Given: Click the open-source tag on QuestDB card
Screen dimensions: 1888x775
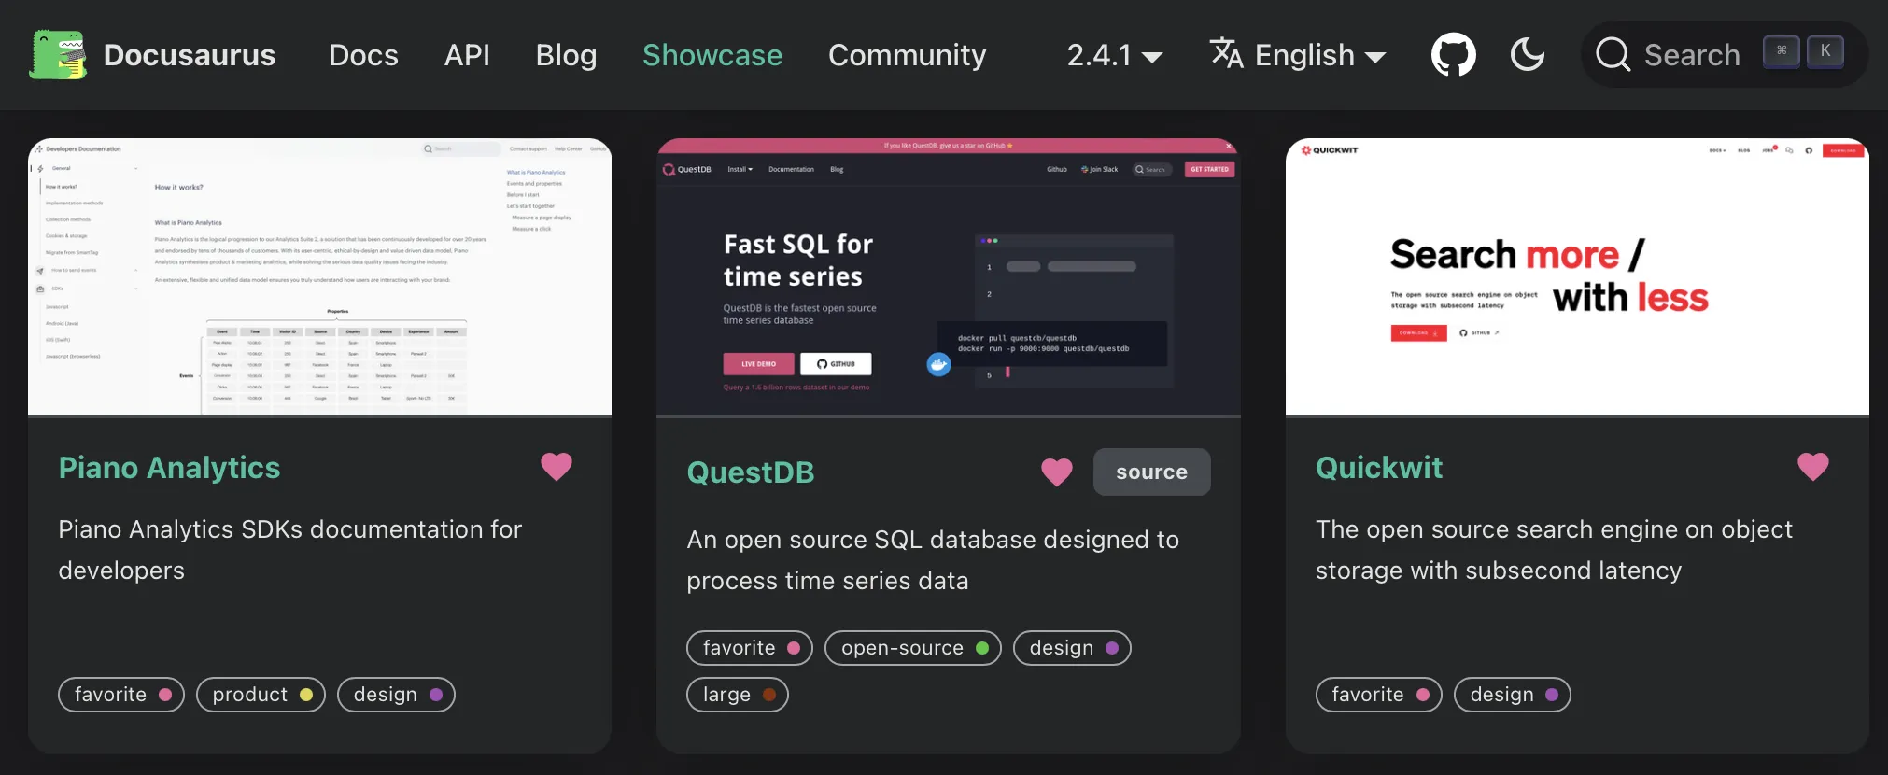Looking at the screenshot, I should [913, 648].
